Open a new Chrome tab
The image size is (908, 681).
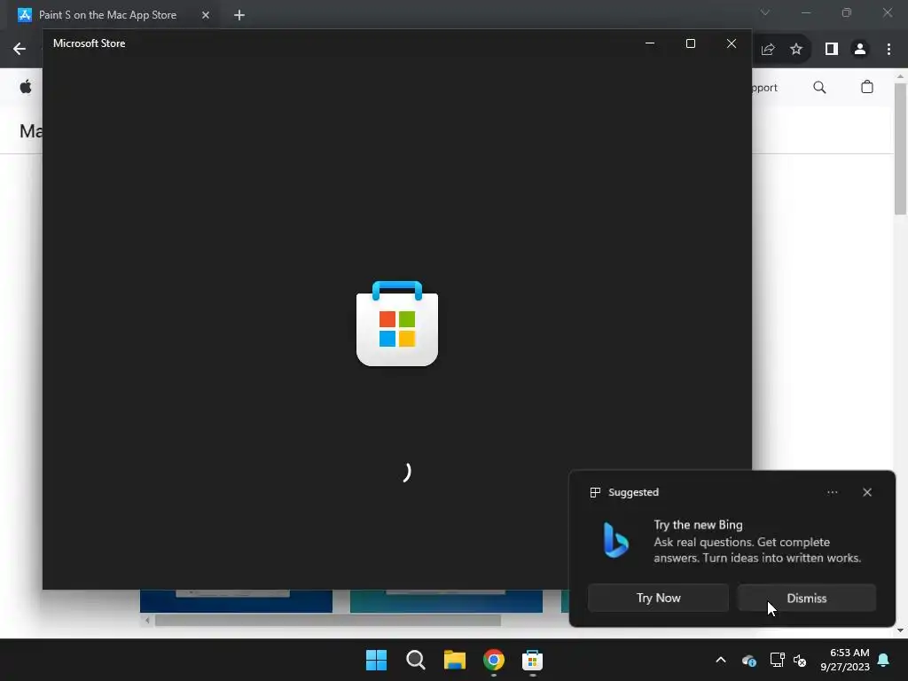click(239, 15)
